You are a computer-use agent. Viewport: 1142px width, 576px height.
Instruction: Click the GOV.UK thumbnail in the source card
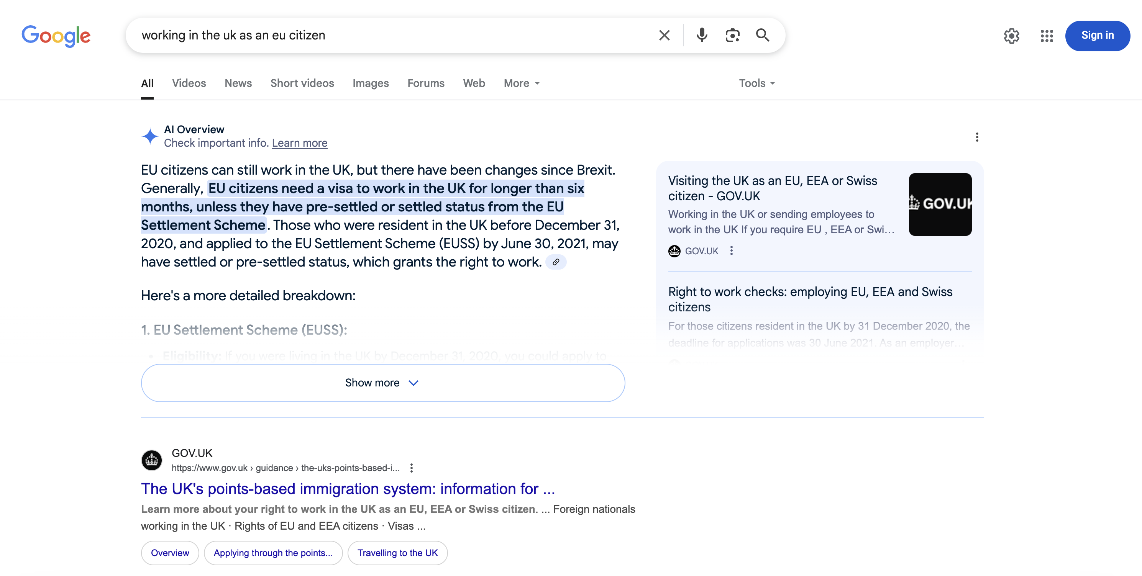coord(940,204)
